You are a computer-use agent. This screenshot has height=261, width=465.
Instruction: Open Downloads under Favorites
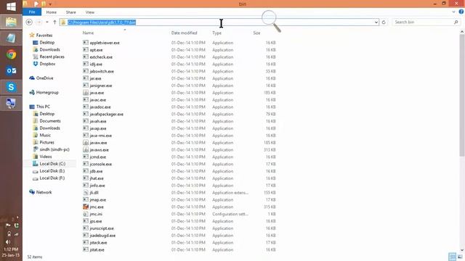[50, 49]
